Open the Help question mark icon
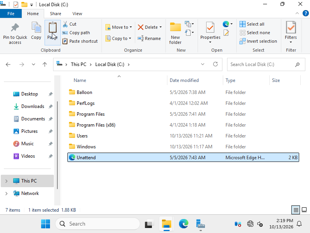This screenshot has width=310, height=233. point(305,14)
